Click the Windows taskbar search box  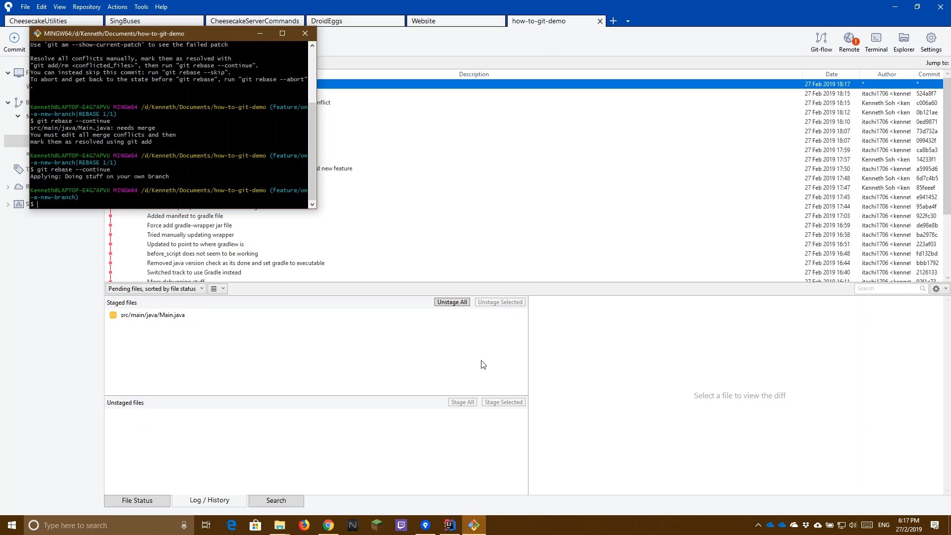point(108,525)
